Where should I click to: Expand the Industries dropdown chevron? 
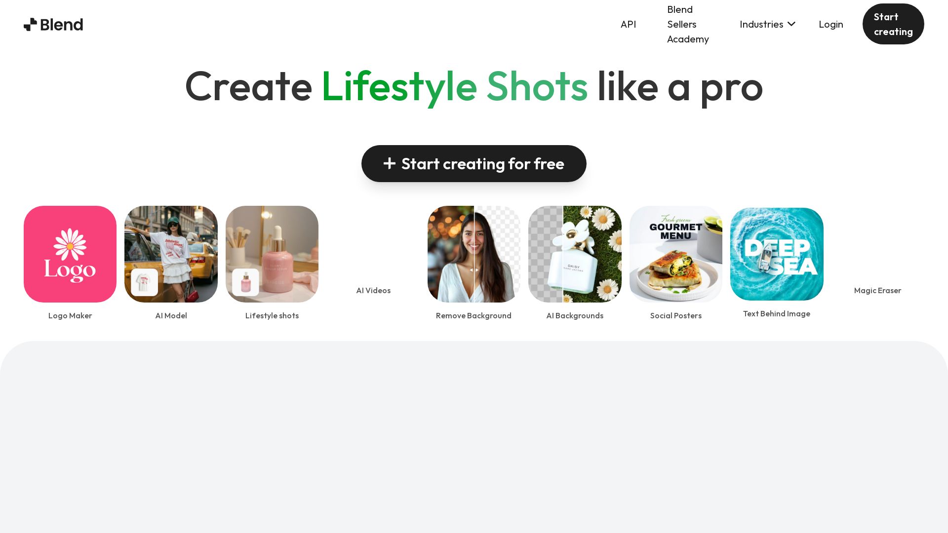(x=791, y=24)
